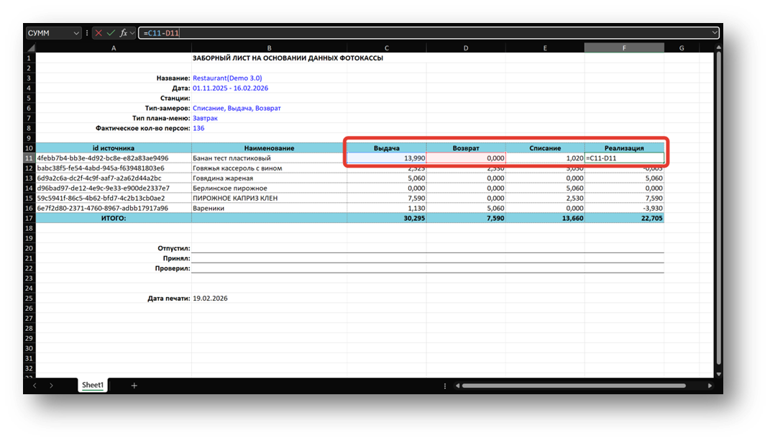Click the horizontal scroll left arrow

tap(458, 386)
